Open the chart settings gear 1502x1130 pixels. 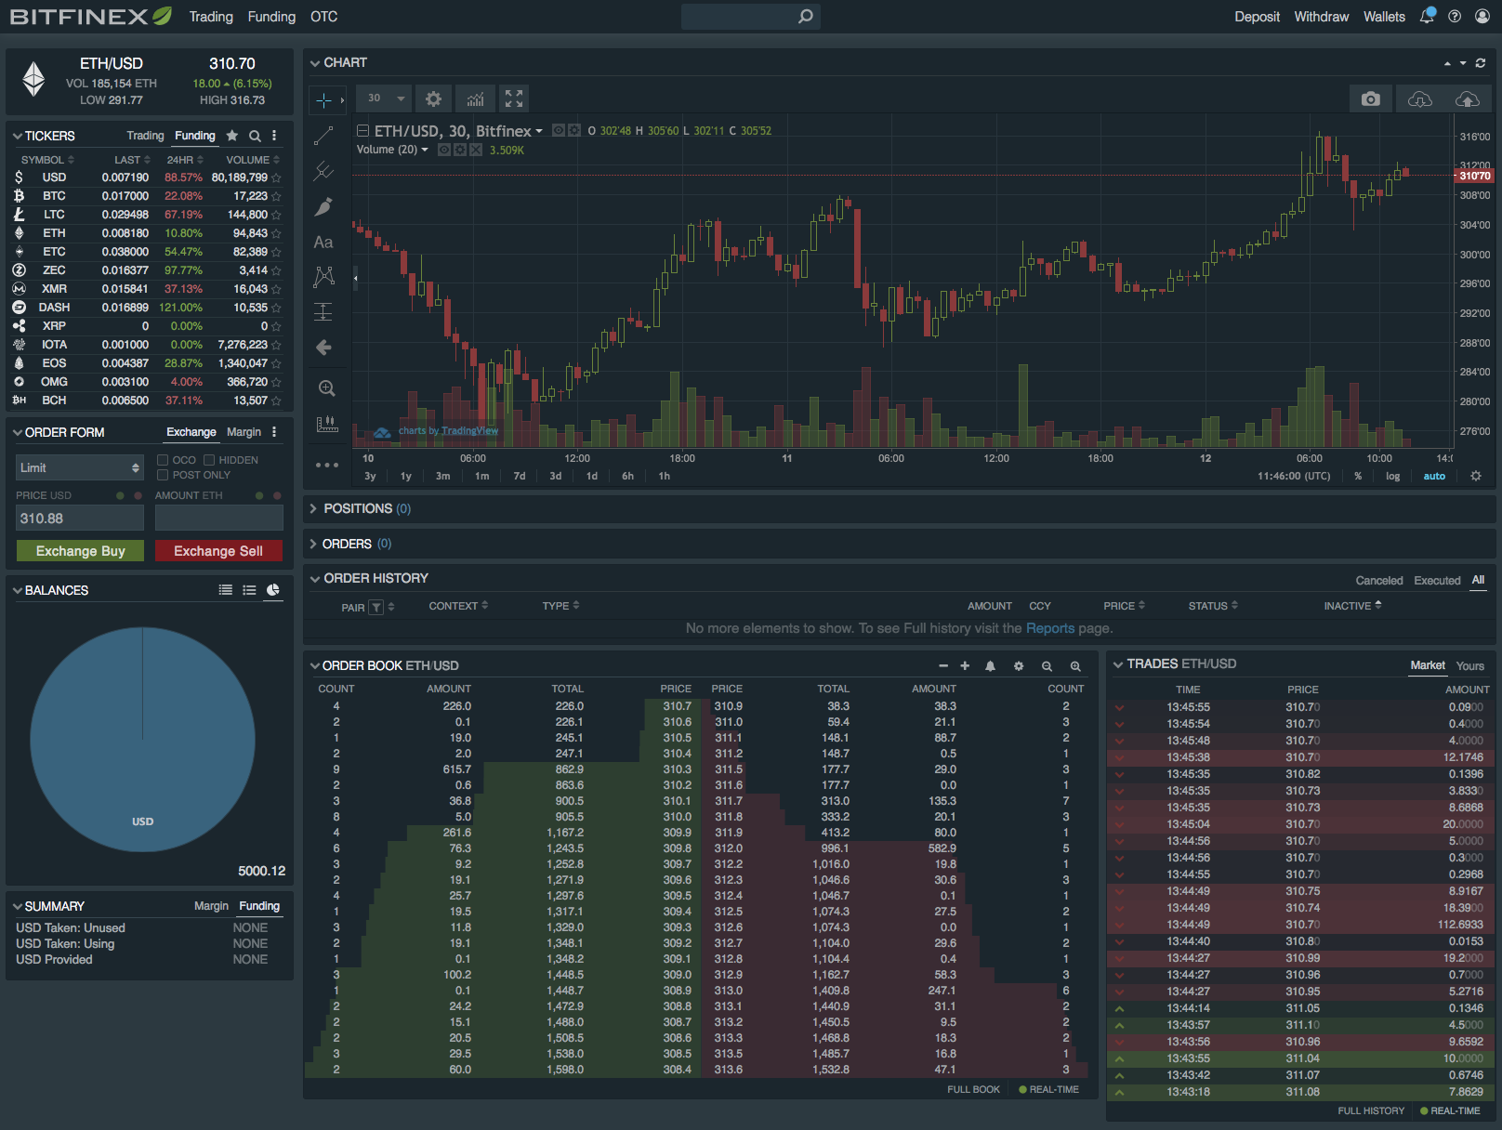click(433, 99)
